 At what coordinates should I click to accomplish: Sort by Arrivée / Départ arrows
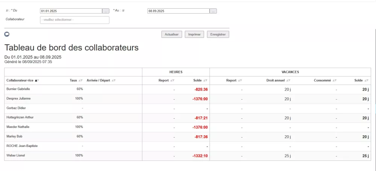point(114,80)
